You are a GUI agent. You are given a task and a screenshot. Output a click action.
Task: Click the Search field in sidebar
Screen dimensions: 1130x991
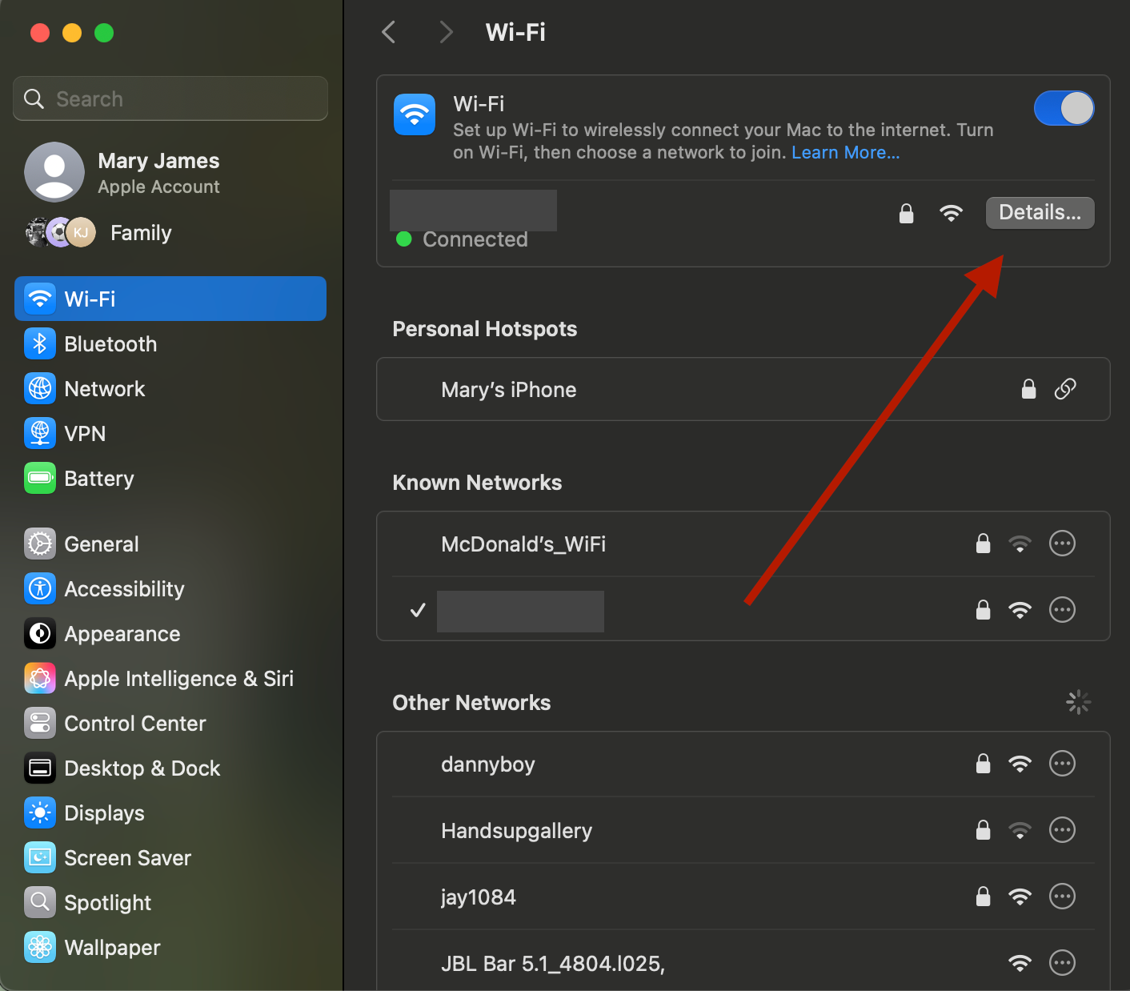click(170, 99)
